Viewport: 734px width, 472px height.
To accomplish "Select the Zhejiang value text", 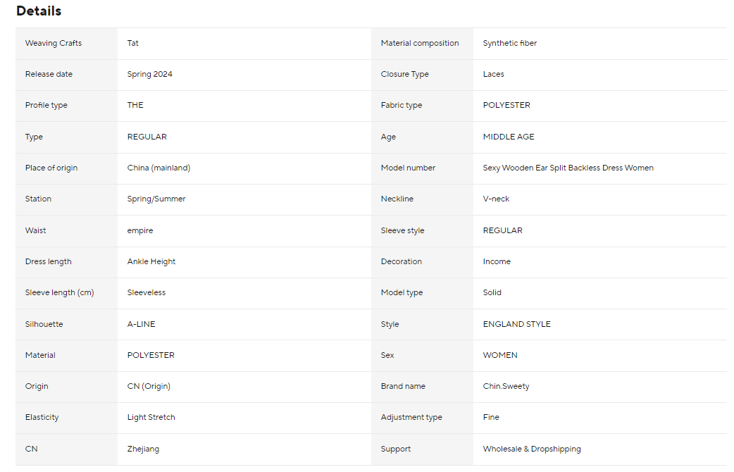I will click(x=144, y=449).
